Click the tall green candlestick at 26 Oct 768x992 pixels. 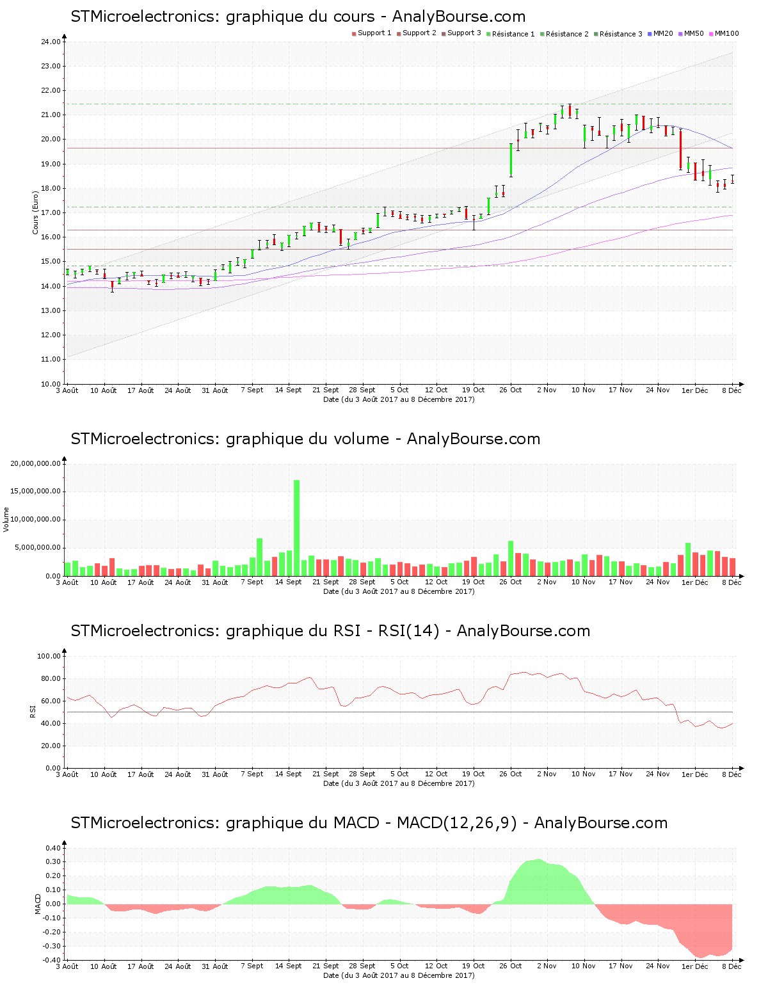[511, 160]
